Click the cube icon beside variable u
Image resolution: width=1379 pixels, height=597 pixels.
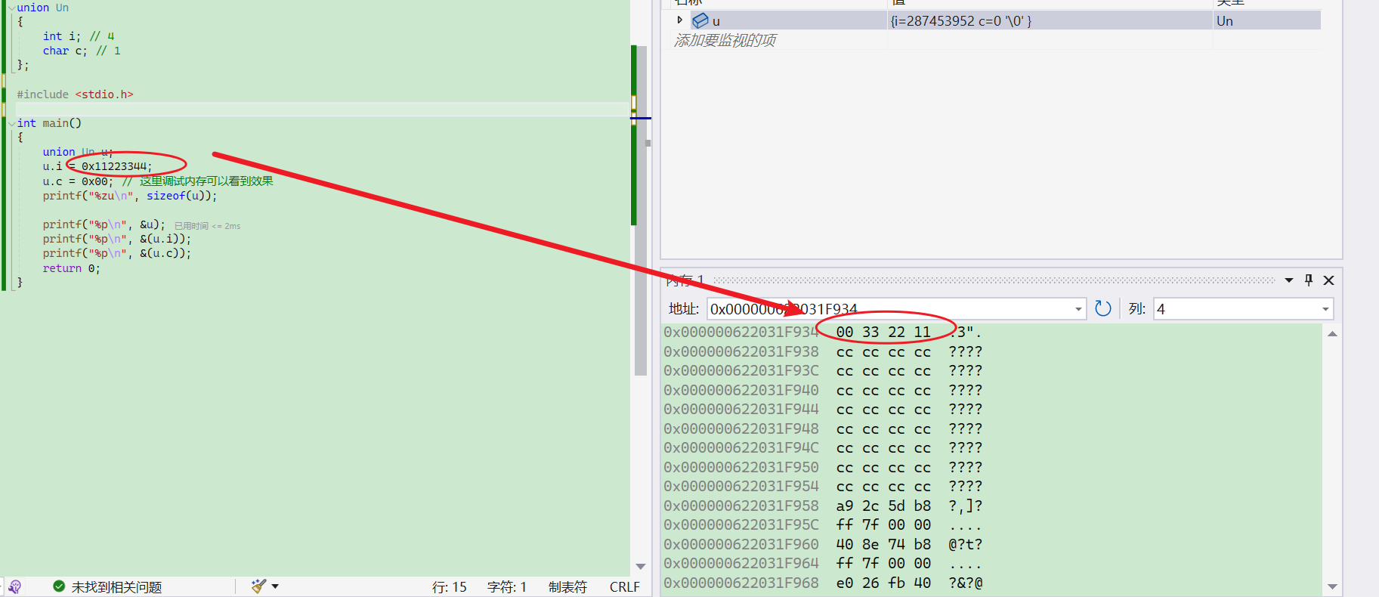[700, 20]
